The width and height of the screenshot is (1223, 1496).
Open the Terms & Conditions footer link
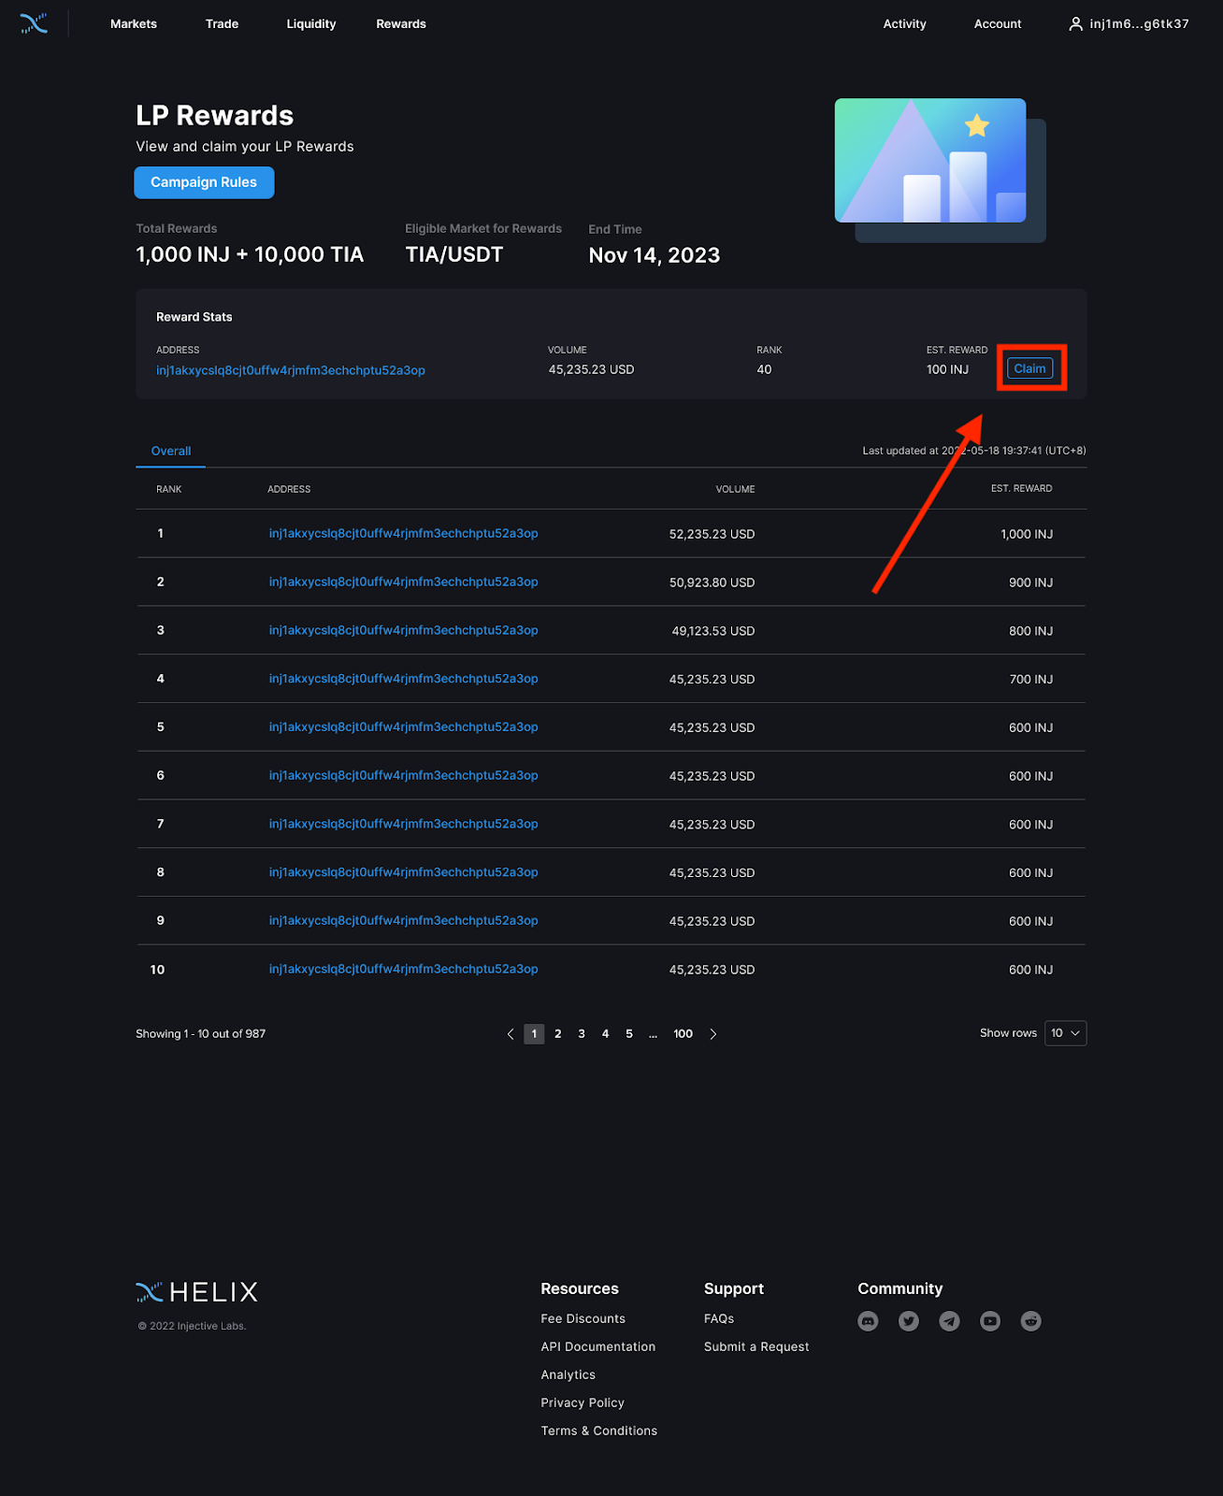pyautogui.click(x=599, y=1431)
